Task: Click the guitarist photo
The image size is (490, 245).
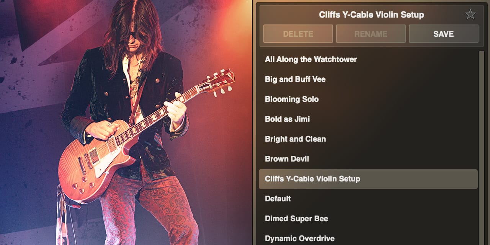Action: point(126,122)
